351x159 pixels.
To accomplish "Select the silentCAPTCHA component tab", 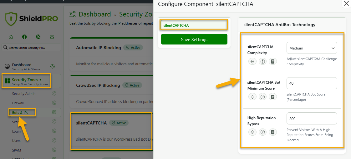I will 194,25.
